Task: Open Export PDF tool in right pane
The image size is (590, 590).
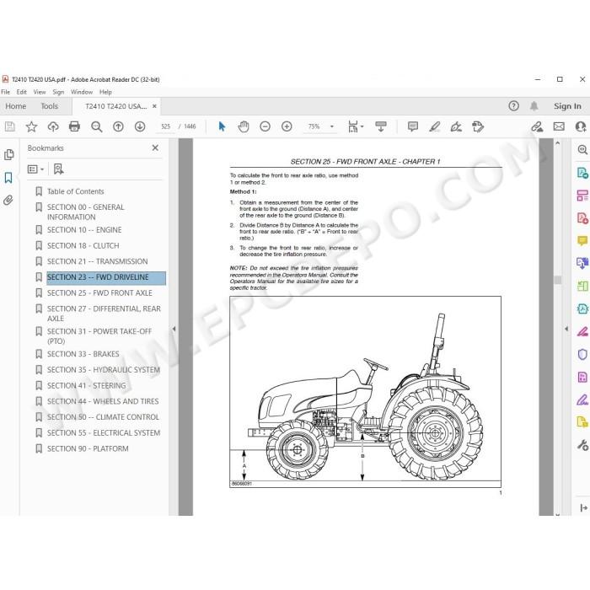Action: [582, 173]
